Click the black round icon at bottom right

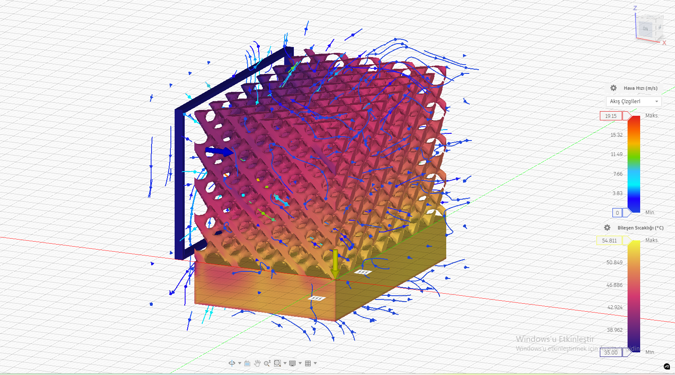667,367
